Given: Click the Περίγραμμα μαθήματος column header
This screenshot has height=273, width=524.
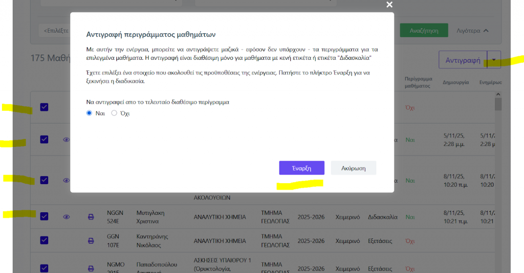Looking at the screenshot, I should tap(418, 82).
